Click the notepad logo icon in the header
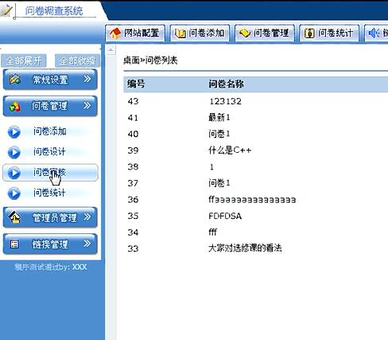The image size is (388, 340). 6,10
